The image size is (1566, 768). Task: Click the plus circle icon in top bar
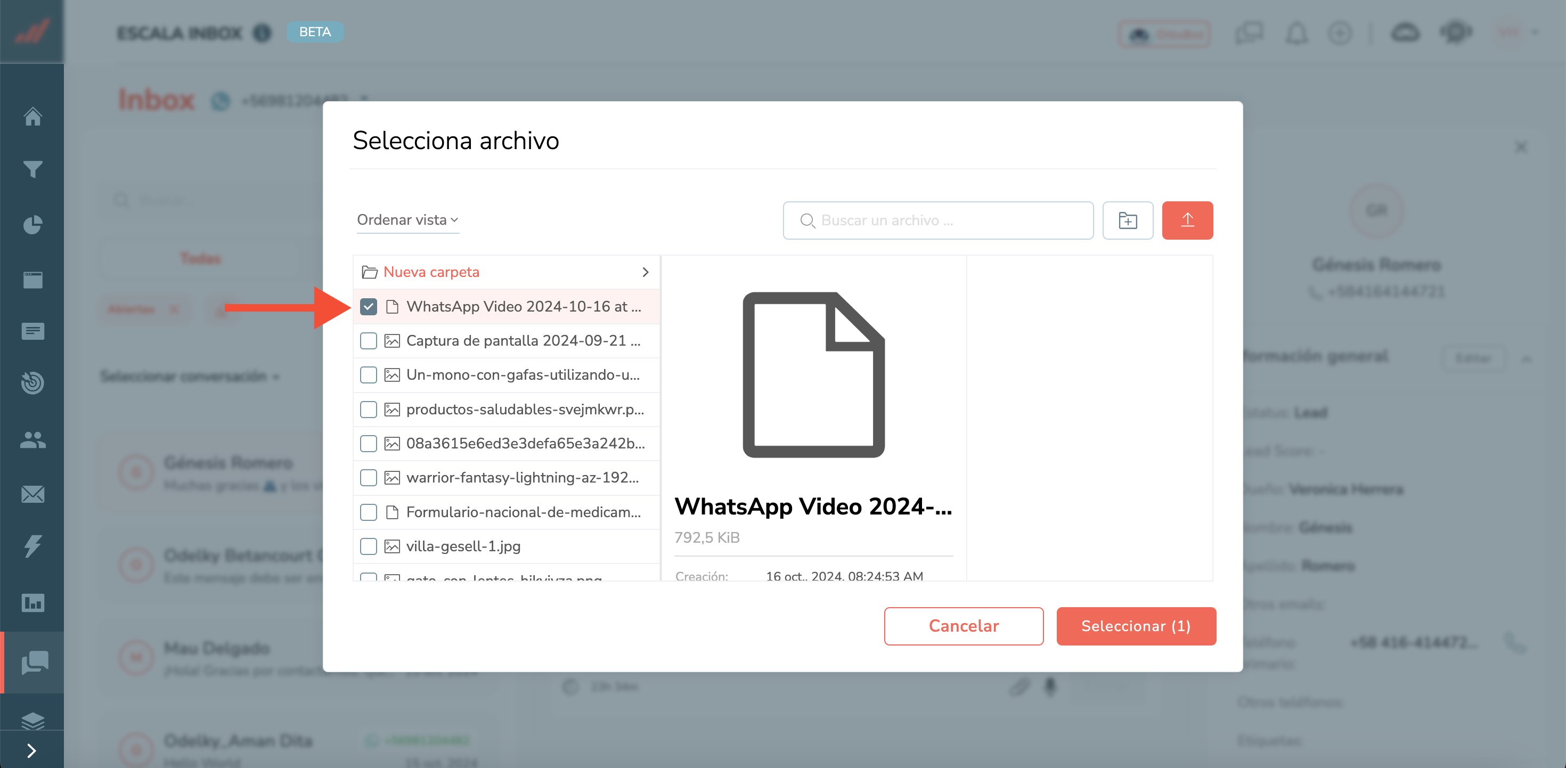click(x=1340, y=33)
